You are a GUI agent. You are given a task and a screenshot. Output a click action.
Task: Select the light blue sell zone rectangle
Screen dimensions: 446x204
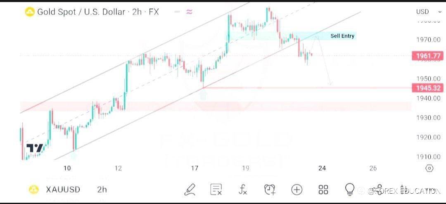[264, 36]
